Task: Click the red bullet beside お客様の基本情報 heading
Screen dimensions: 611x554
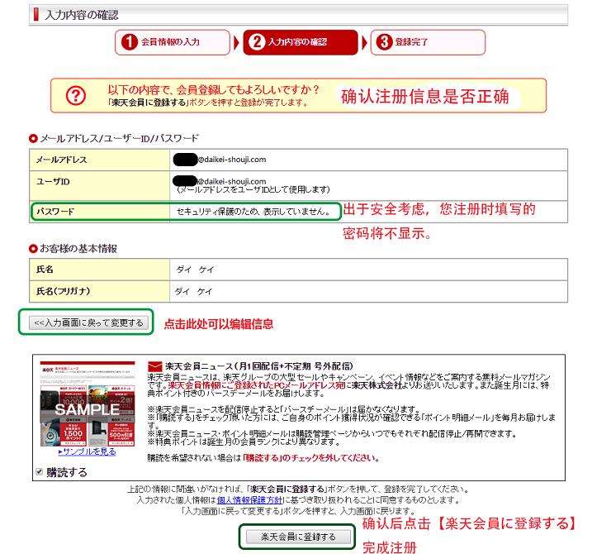Action: pos(33,248)
